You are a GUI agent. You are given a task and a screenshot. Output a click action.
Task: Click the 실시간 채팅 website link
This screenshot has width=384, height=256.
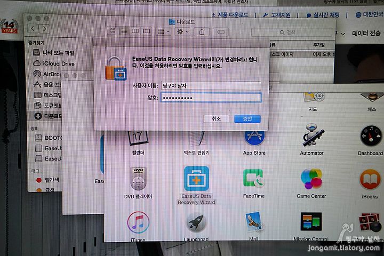(x=323, y=15)
